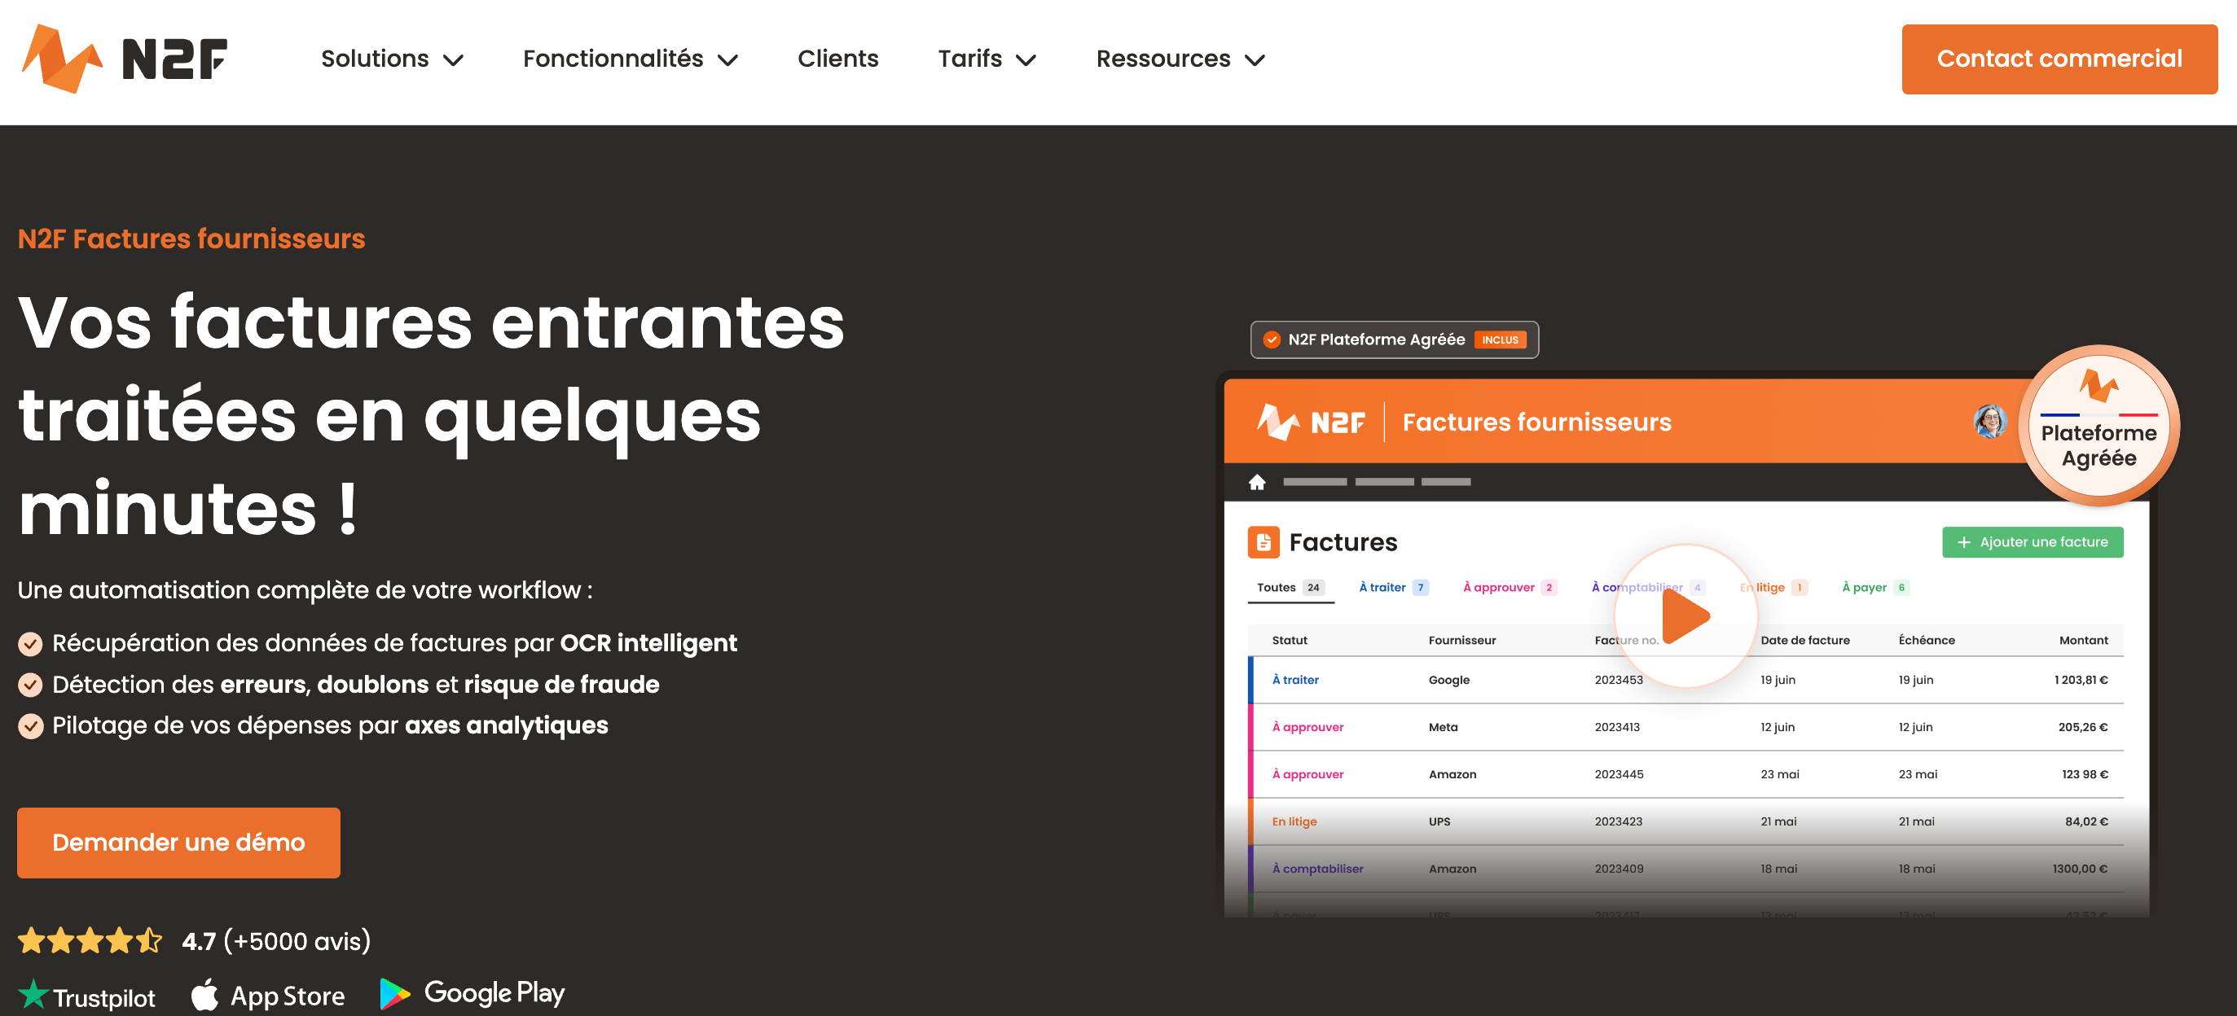The width and height of the screenshot is (2237, 1016).
Task: Click the 1300,00 € amount
Action: [2080, 869]
